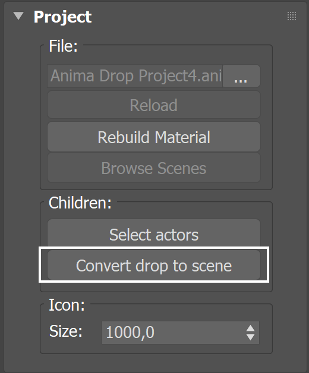Click the blank header area right of Project

[189, 17]
